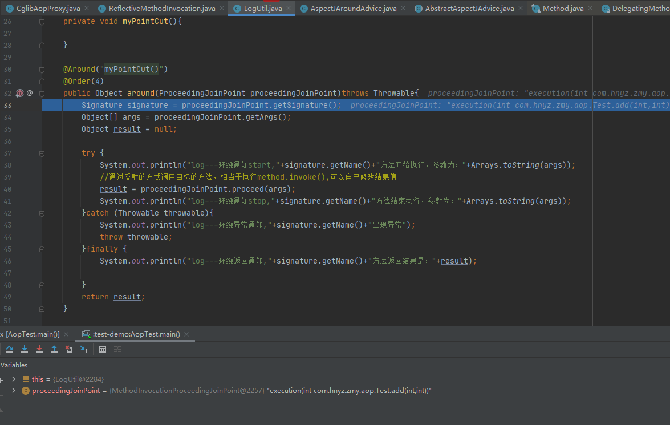Close the AbstractAspectJAdvice.java tab
The height and width of the screenshot is (425, 670).
(521, 8)
